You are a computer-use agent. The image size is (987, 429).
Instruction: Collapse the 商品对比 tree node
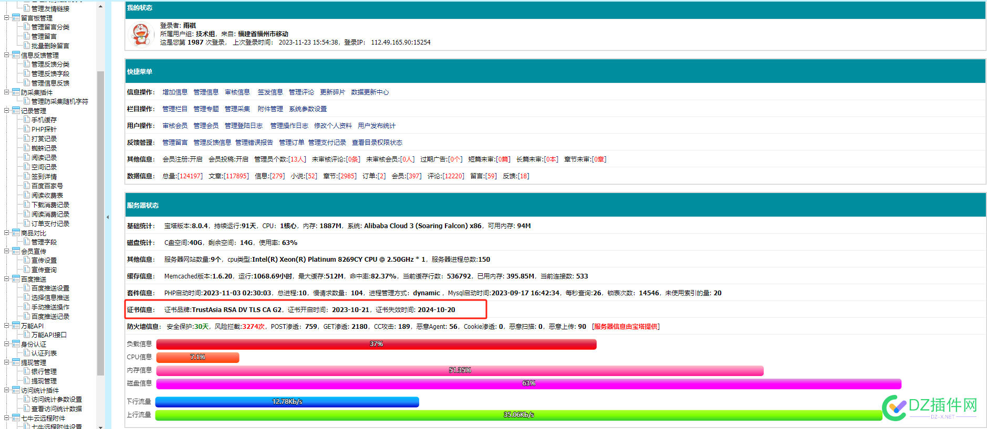(7, 233)
